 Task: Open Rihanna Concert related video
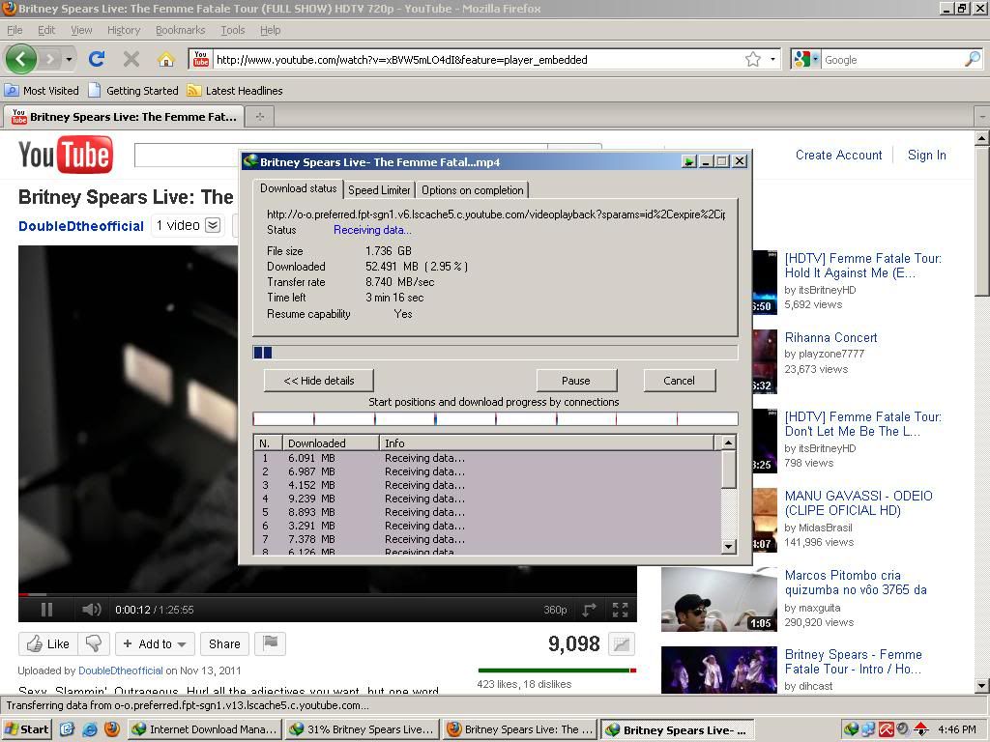pyautogui.click(x=830, y=337)
